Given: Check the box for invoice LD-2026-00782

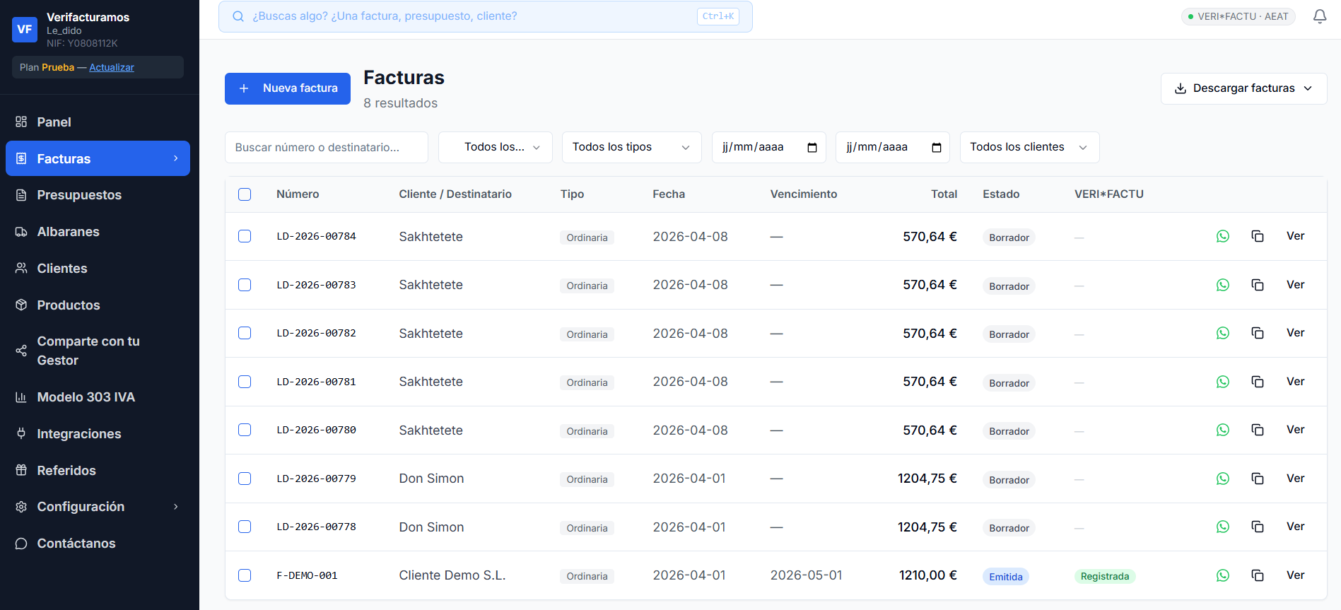Looking at the screenshot, I should [245, 333].
